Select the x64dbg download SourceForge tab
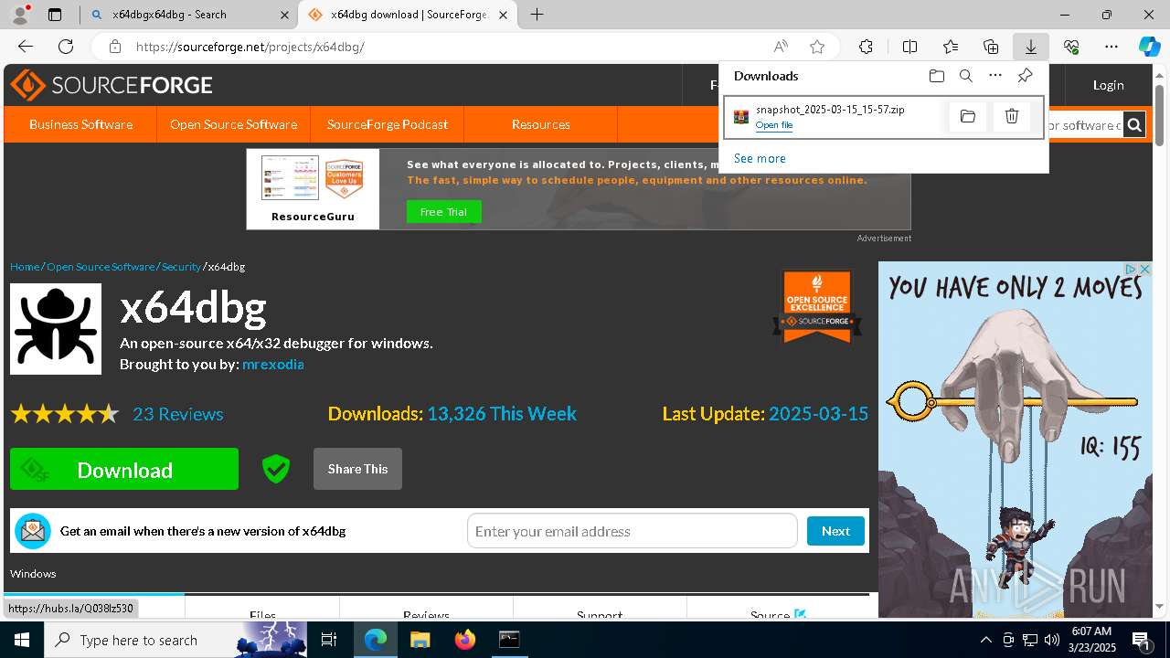 point(409,15)
